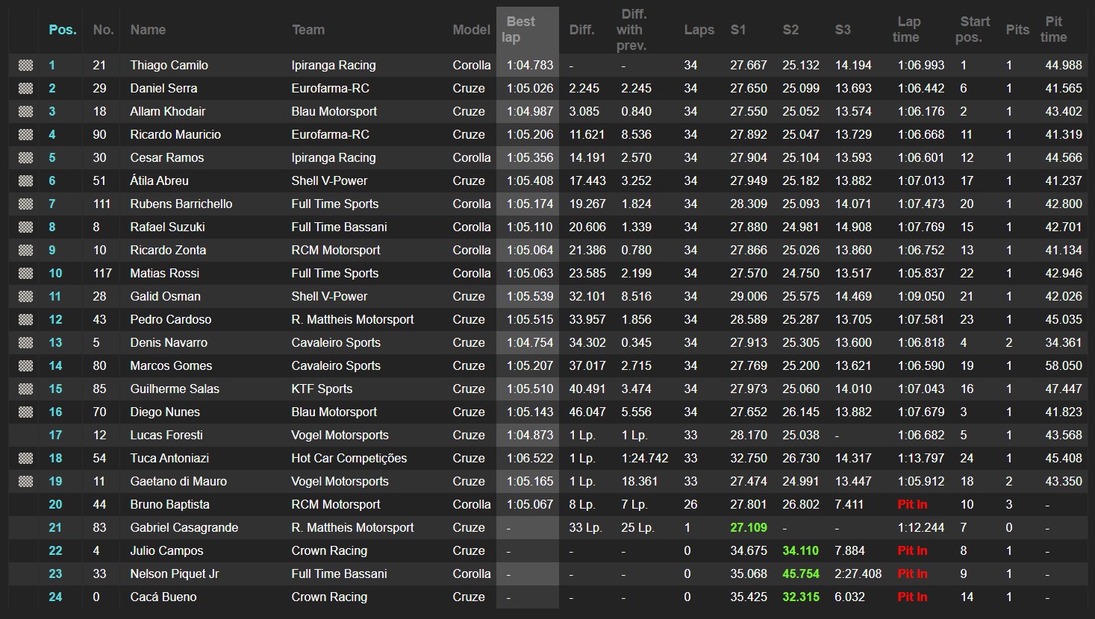Click checkered flag icon for Ricardo Zonta
Screen dimensions: 1095x619
tap(25, 251)
